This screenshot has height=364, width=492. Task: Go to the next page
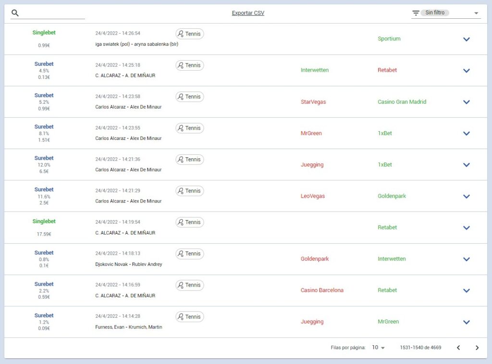point(477,347)
